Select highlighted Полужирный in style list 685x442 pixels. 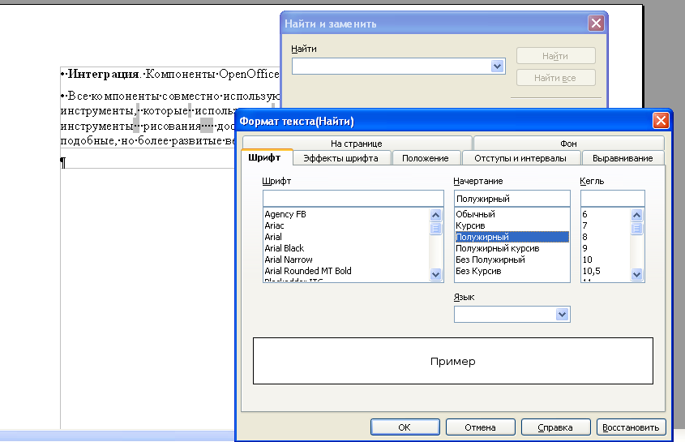click(x=512, y=237)
